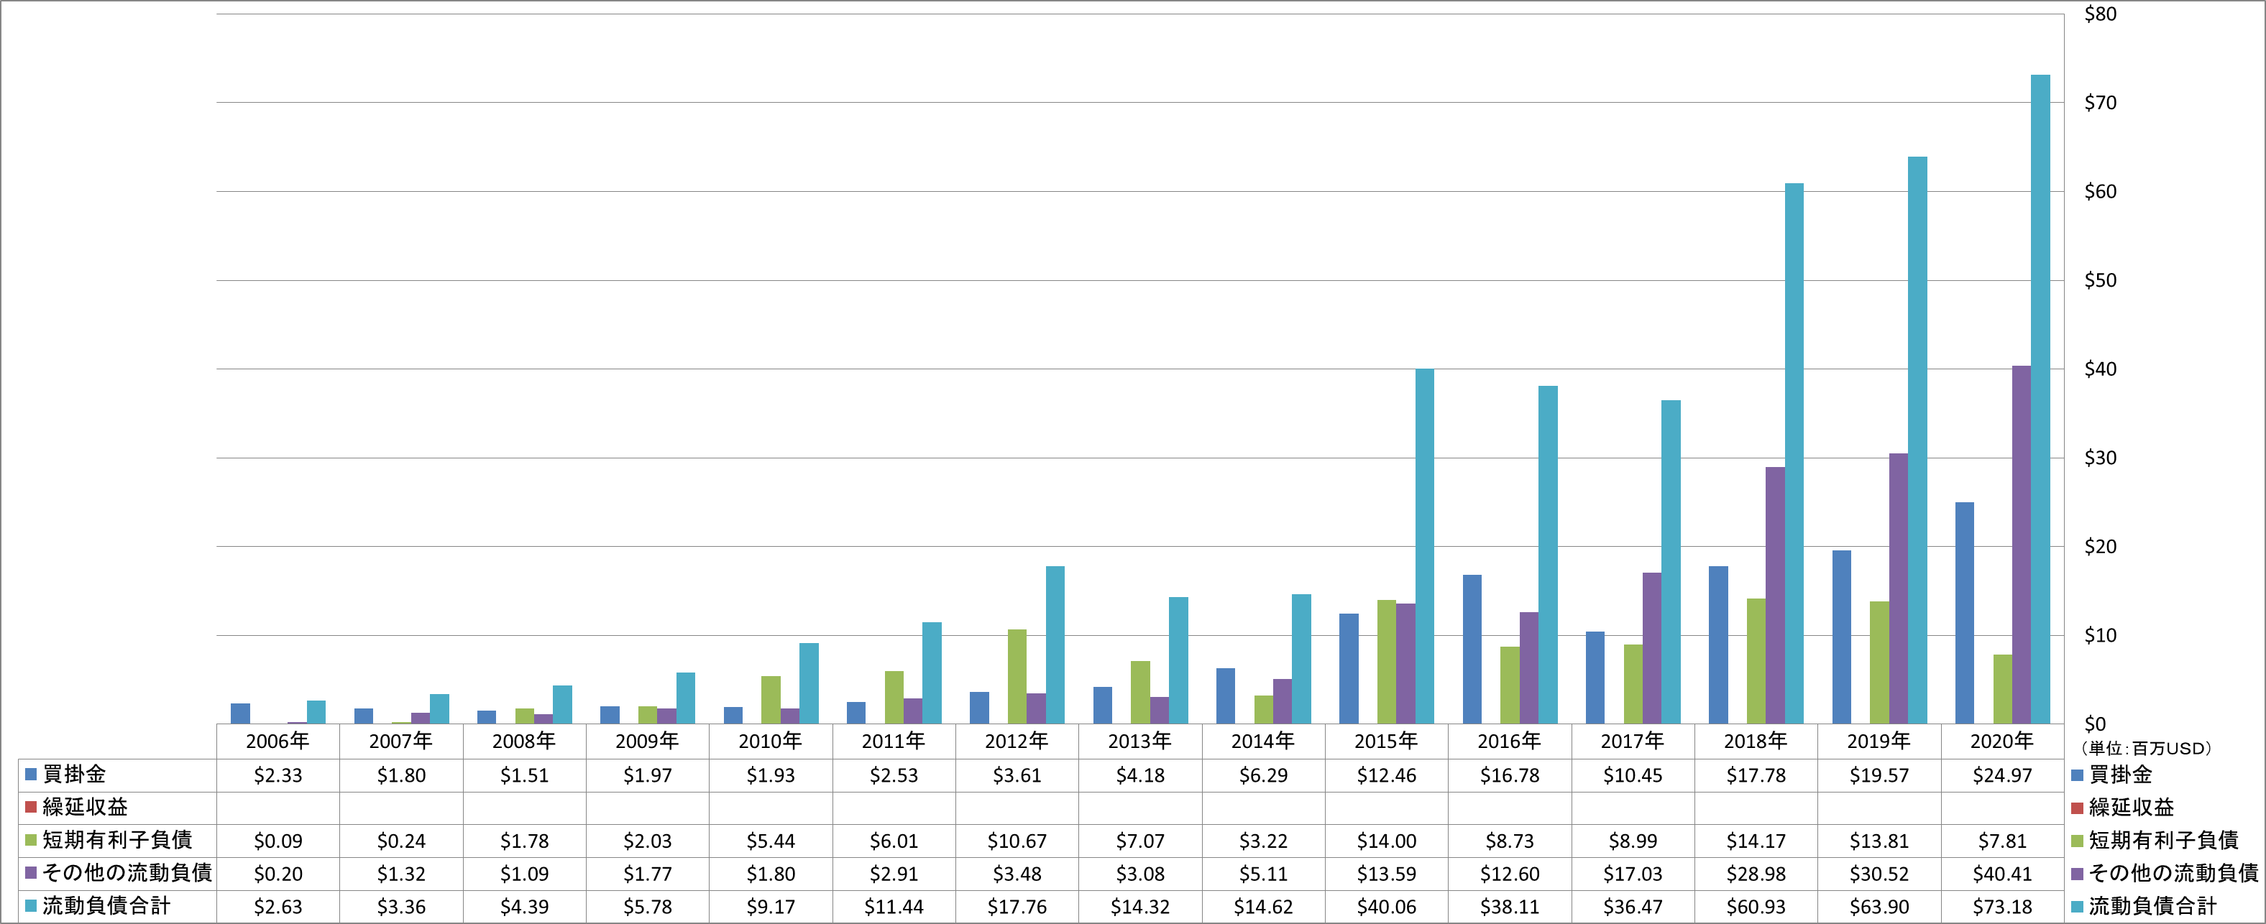Image resolution: width=2266 pixels, height=924 pixels.
Task: Click the 2020年 column header
Action: click(x=2002, y=741)
